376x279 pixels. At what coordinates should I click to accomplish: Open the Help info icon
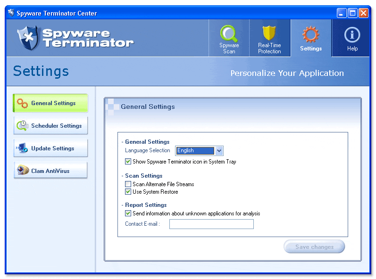coord(352,35)
